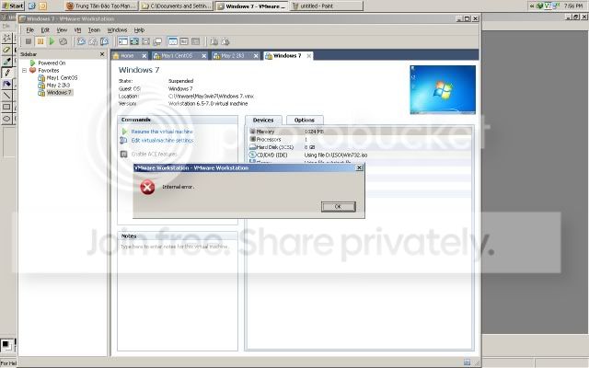This screenshot has width=589, height=368.
Task: Click Resume this virtual machine link
Action: click(162, 132)
